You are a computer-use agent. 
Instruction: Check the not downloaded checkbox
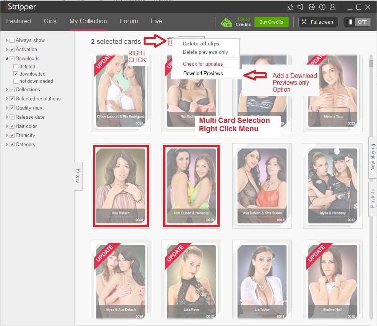click(x=16, y=81)
